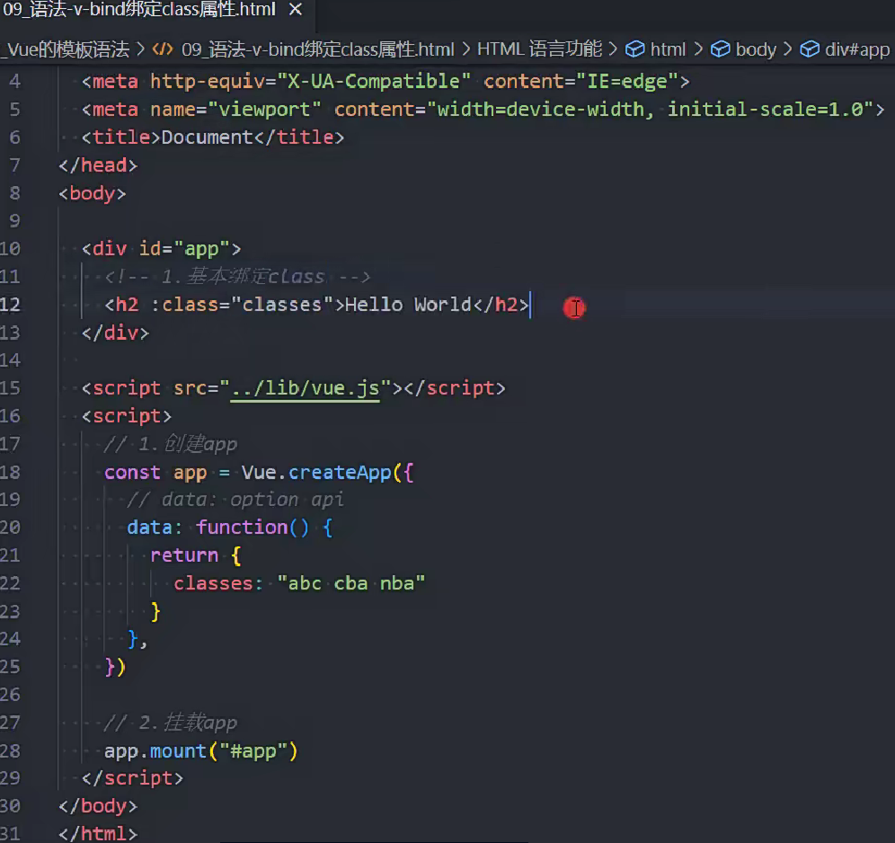This screenshot has height=843, width=895.
Task: Click the div id="app" opening tag
Action: point(162,250)
